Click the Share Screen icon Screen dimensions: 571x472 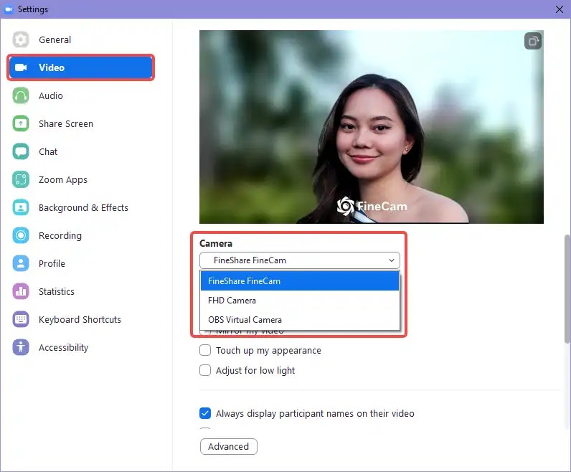[x=21, y=123]
